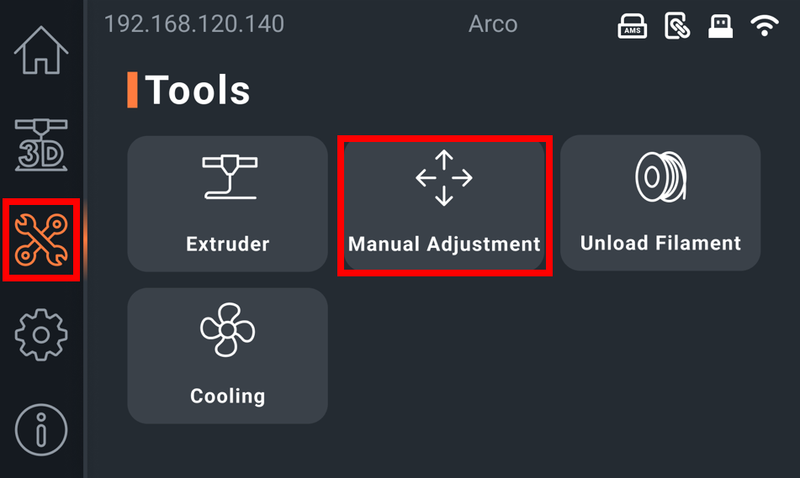Open the Info section icon
This screenshot has height=478, width=800.
tap(41, 430)
